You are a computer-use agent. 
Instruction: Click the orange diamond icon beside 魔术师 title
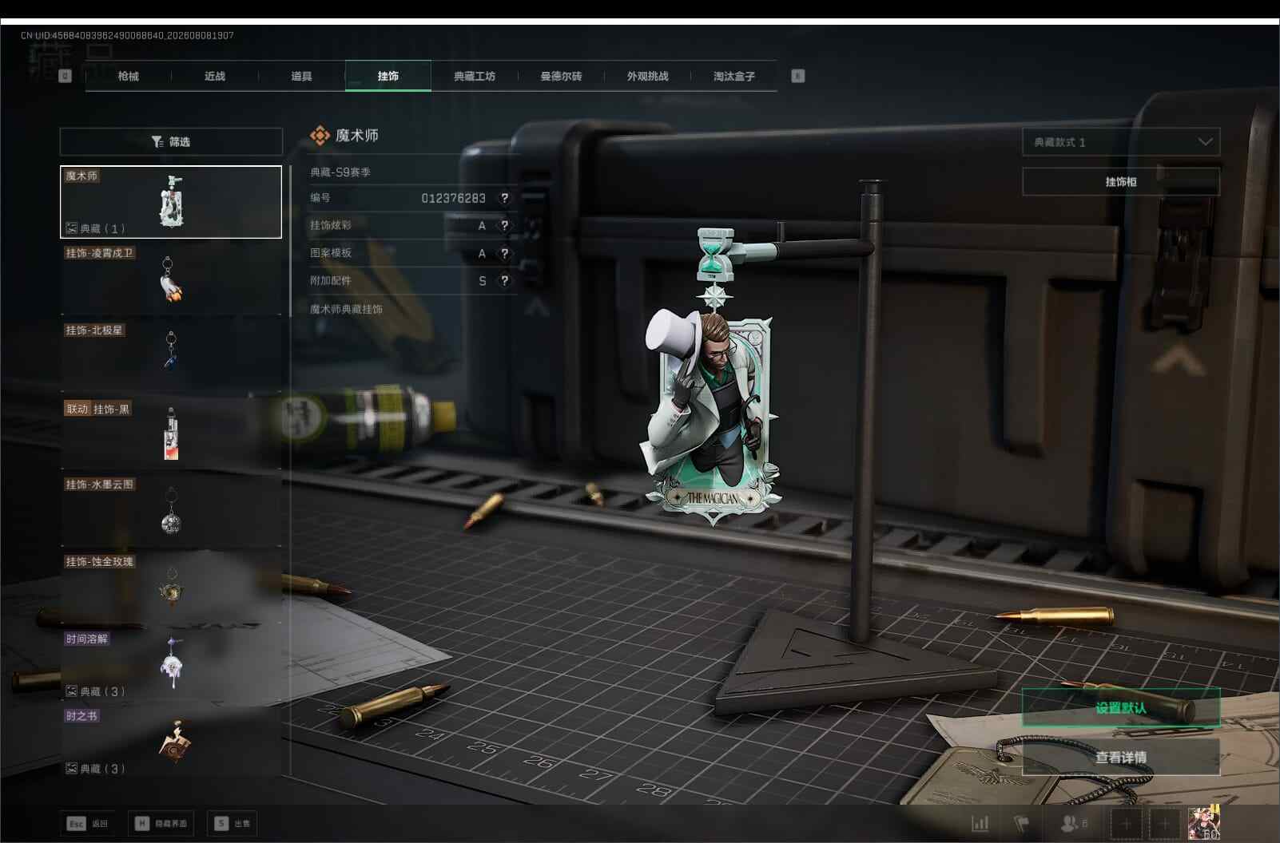coord(320,136)
